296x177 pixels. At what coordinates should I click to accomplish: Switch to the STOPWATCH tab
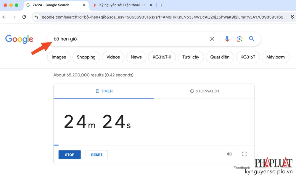[x=204, y=91]
